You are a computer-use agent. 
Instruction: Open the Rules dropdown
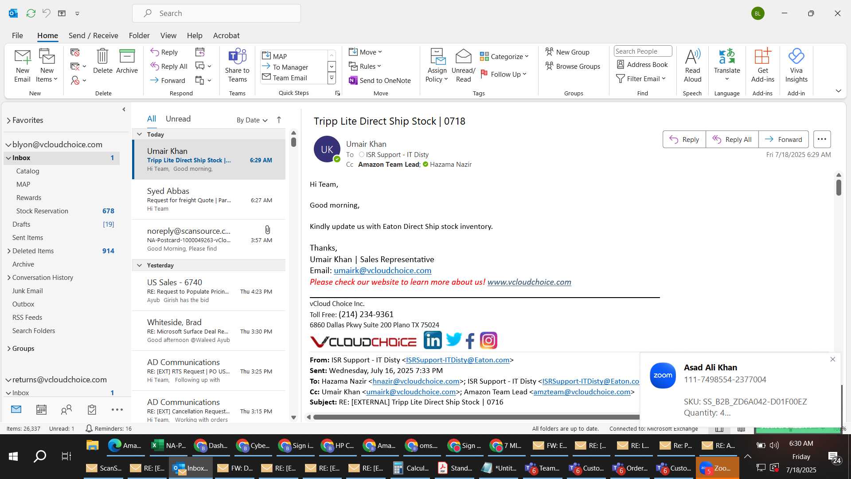point(365,67)
